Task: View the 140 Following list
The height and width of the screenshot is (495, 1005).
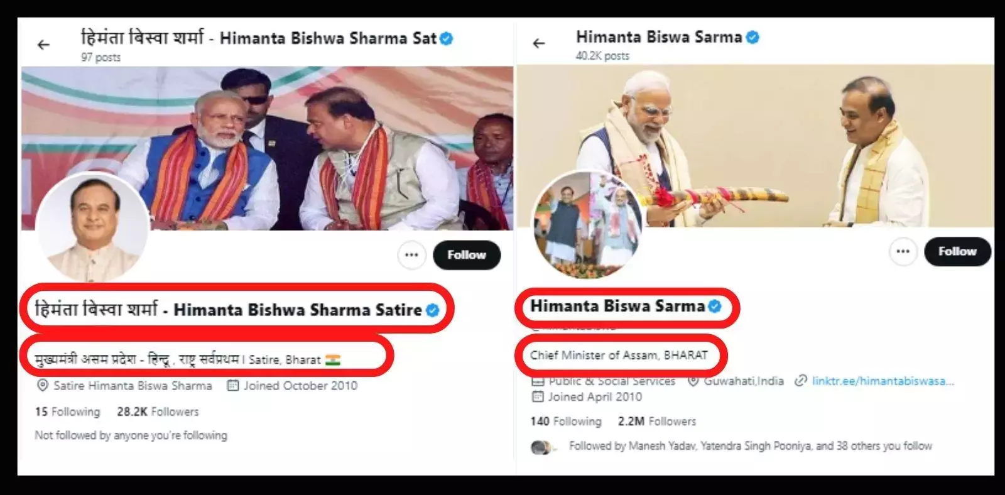Action: (x=565, y=421)
